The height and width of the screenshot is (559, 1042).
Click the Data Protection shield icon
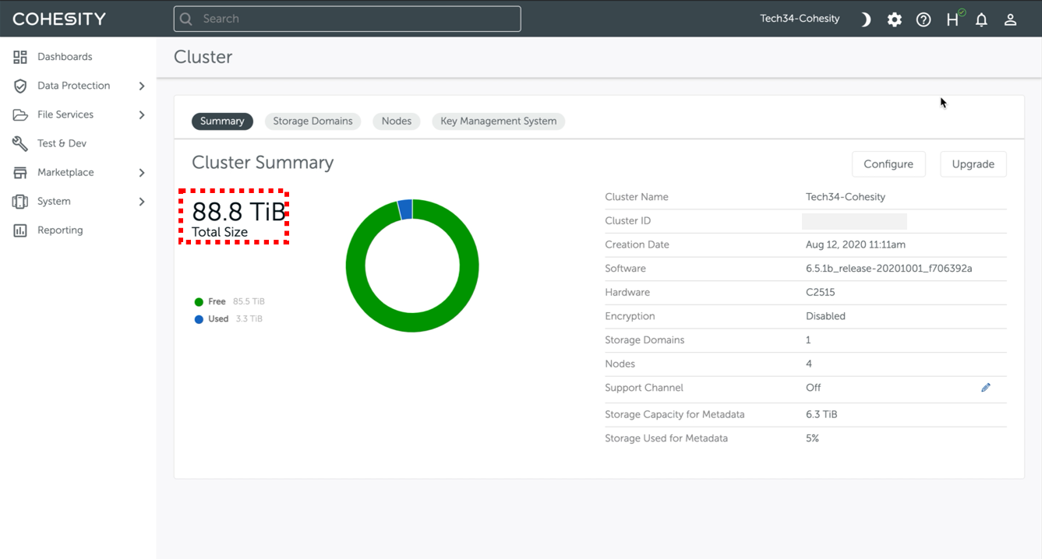coord(20,86)
